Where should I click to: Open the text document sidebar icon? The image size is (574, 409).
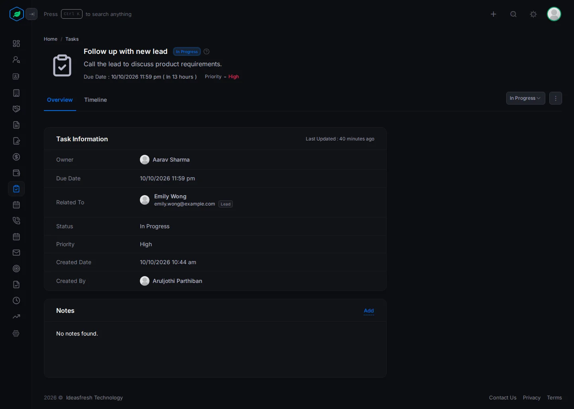point(16,125)
